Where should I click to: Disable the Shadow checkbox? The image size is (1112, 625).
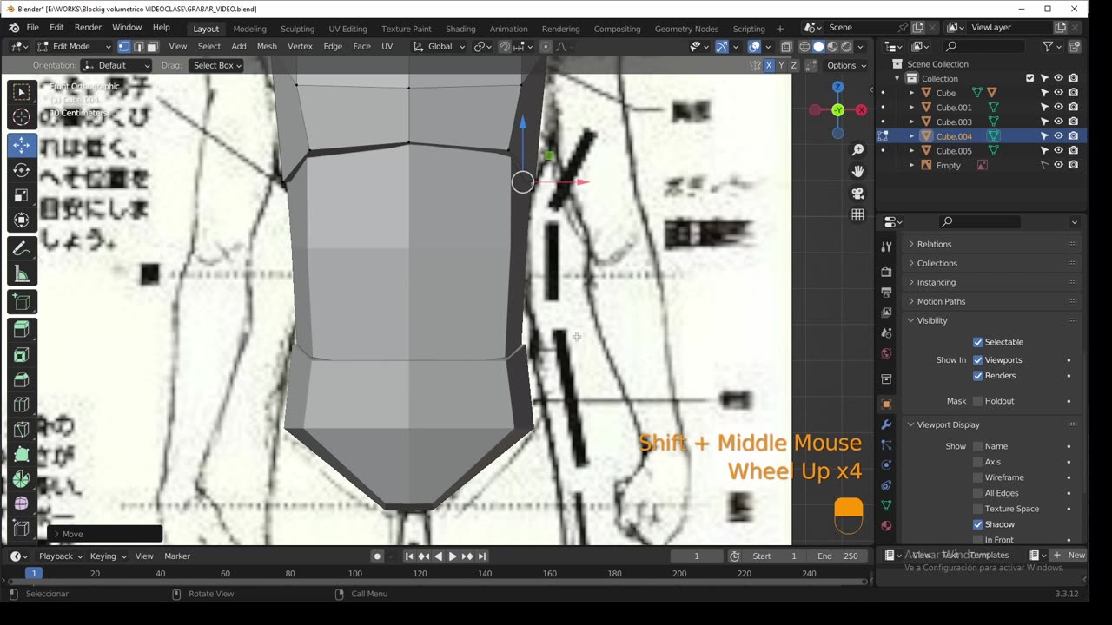click(x=978, y=524)
